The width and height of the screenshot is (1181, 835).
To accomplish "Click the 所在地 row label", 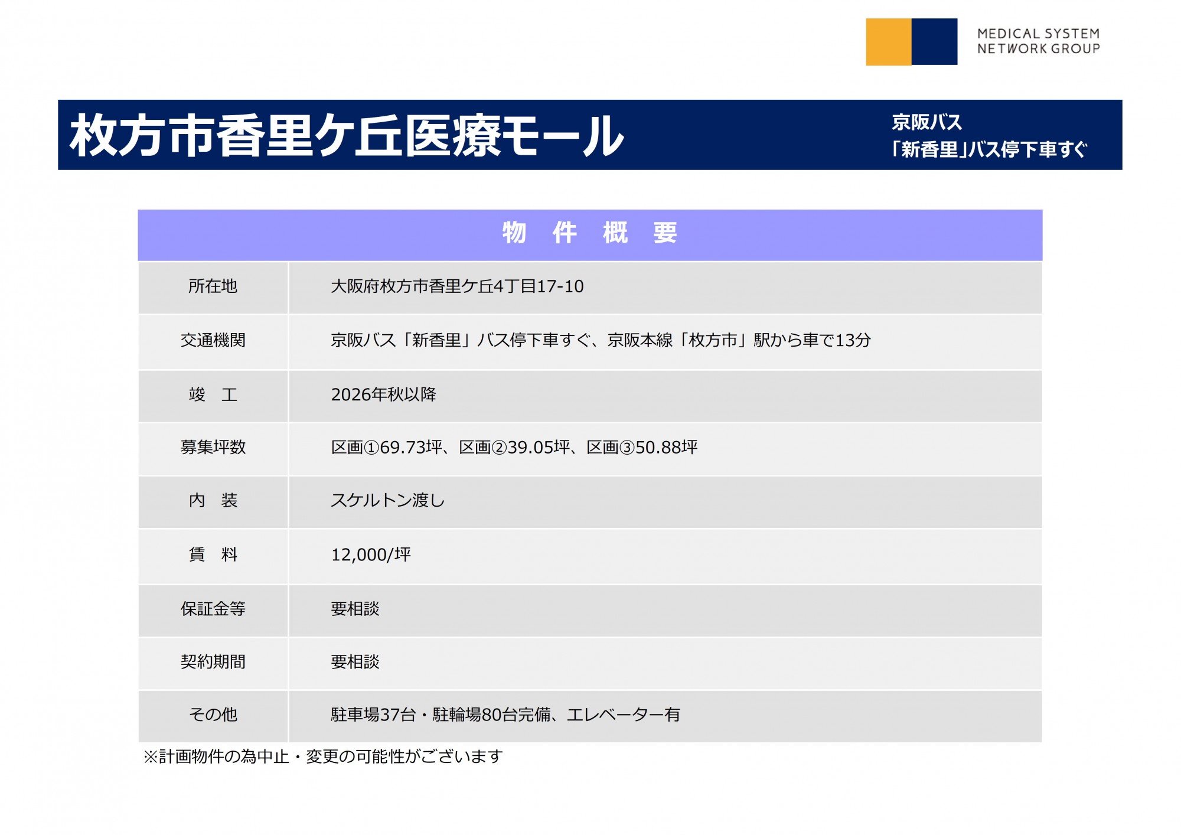I will point(213,286).
